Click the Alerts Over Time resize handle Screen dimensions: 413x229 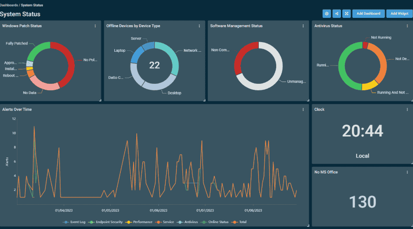(x=308, y=226)
